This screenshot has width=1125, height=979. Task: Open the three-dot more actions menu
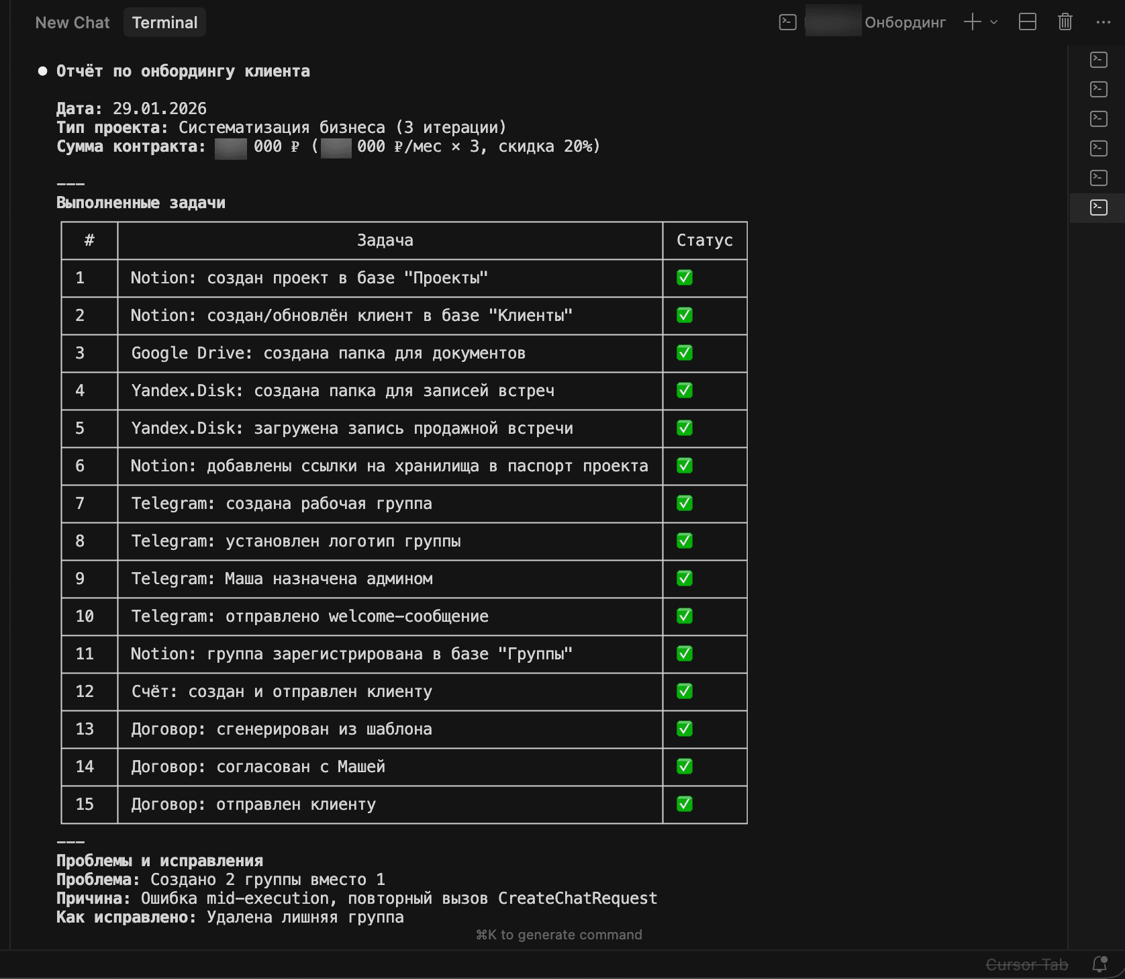pyautogui.click(x=1103, y=22)
